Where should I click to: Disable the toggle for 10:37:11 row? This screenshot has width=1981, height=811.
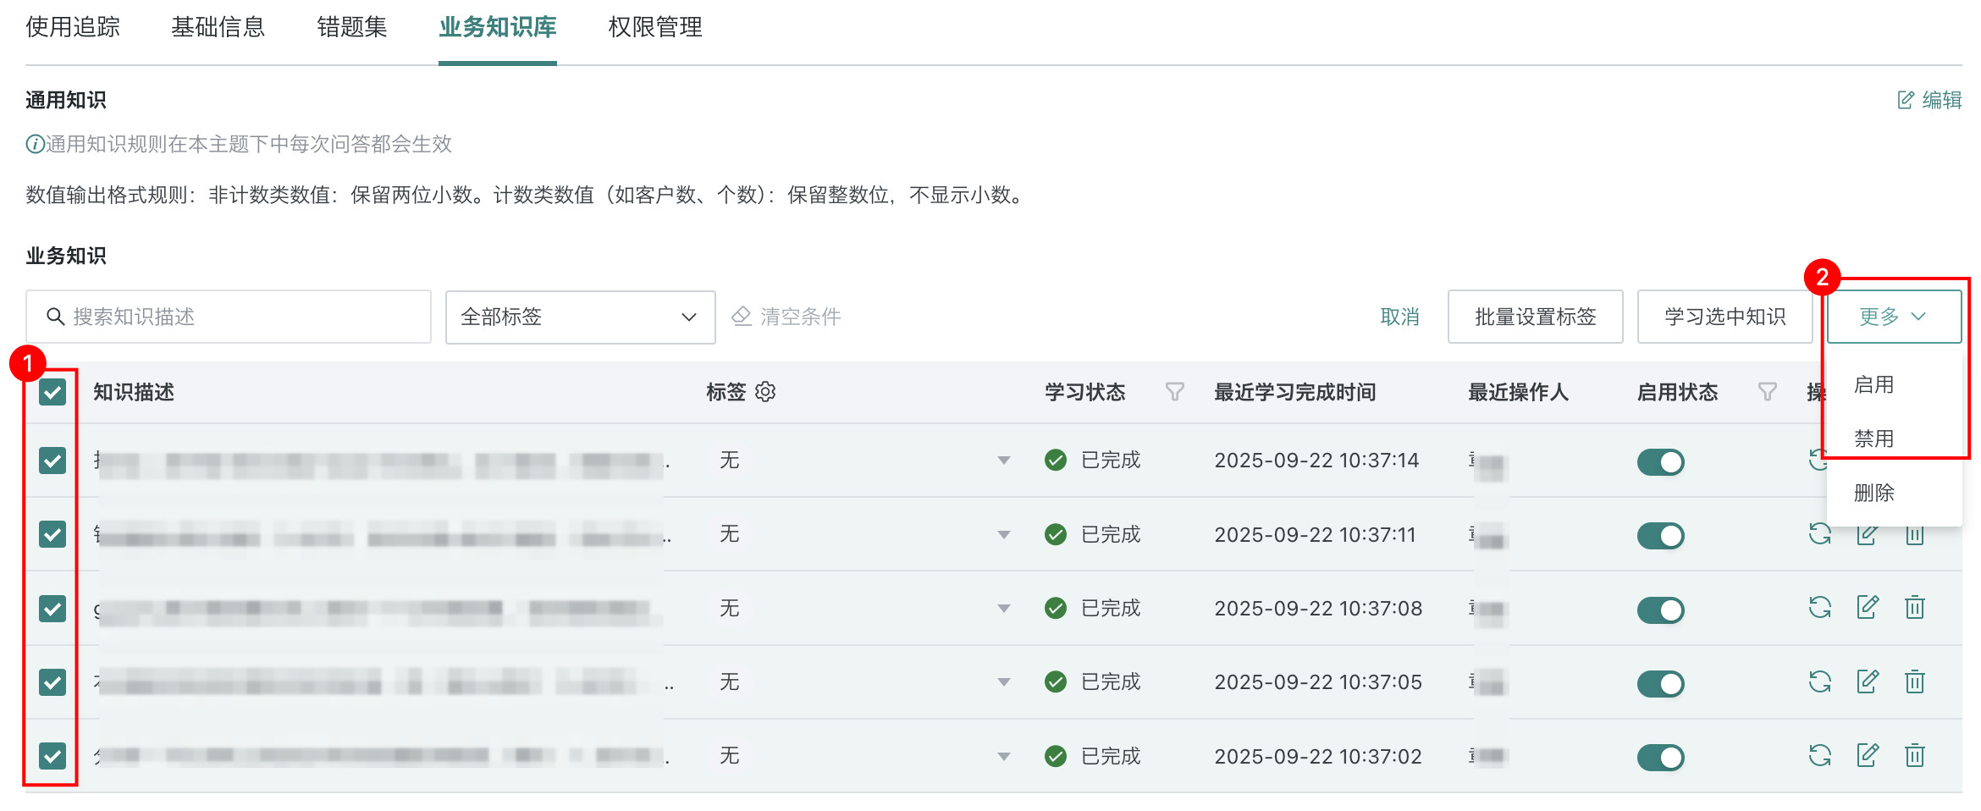pyautogui.click(x=1660, y=535)
